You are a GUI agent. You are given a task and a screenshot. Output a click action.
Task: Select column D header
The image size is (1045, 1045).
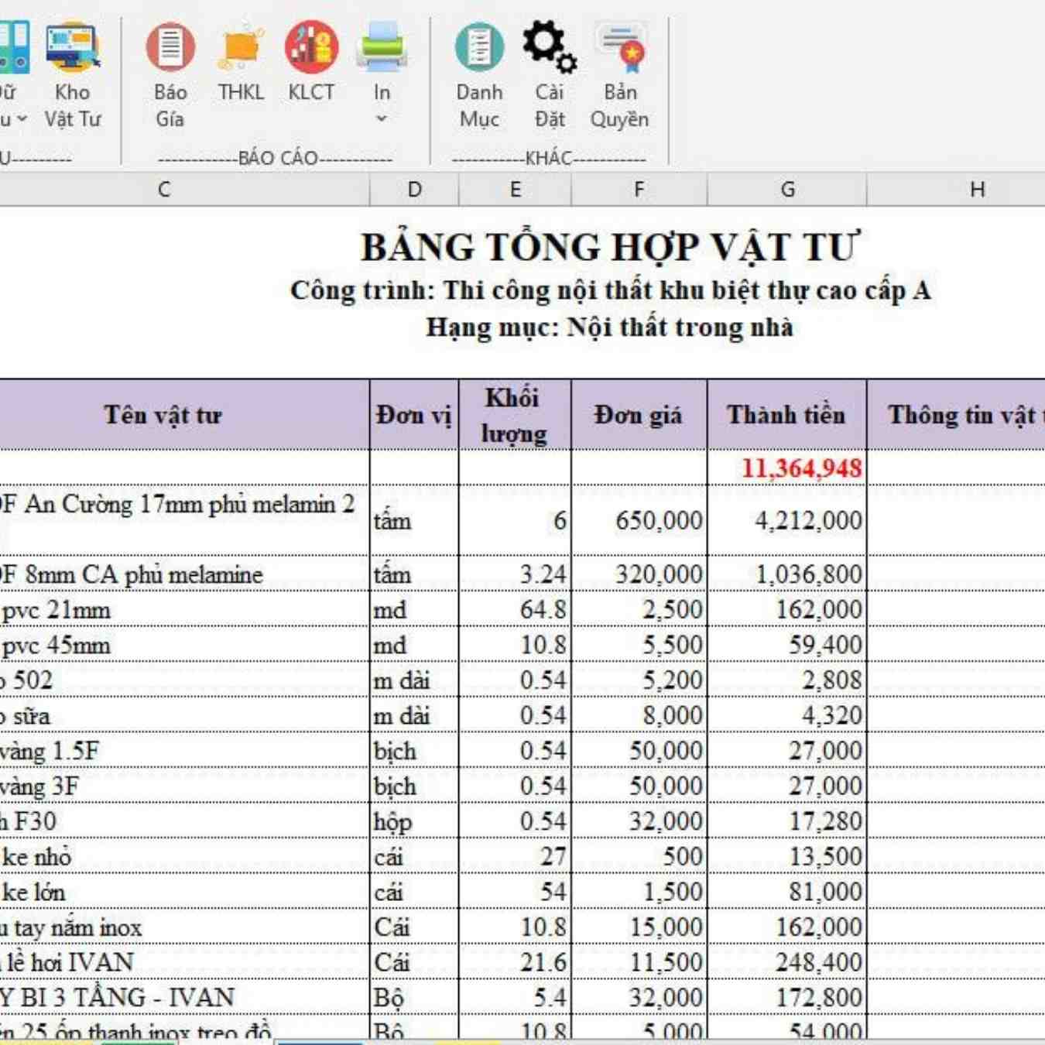(414, 190)
